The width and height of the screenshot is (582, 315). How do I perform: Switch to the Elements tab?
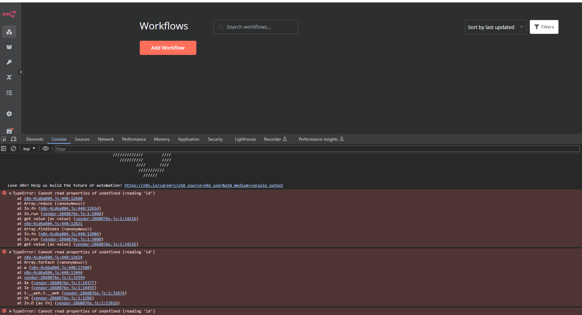[35, 139]
